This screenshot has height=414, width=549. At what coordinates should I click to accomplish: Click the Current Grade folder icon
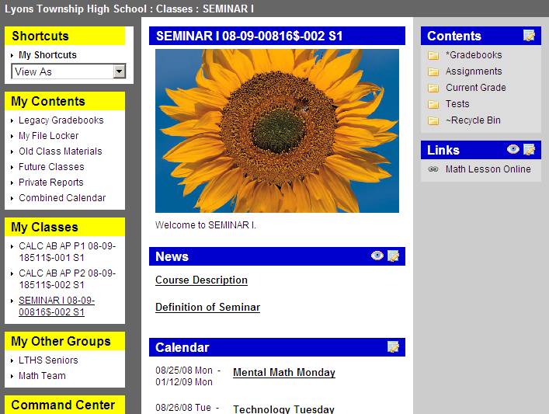pyautogui.click(x=433, y=88)
